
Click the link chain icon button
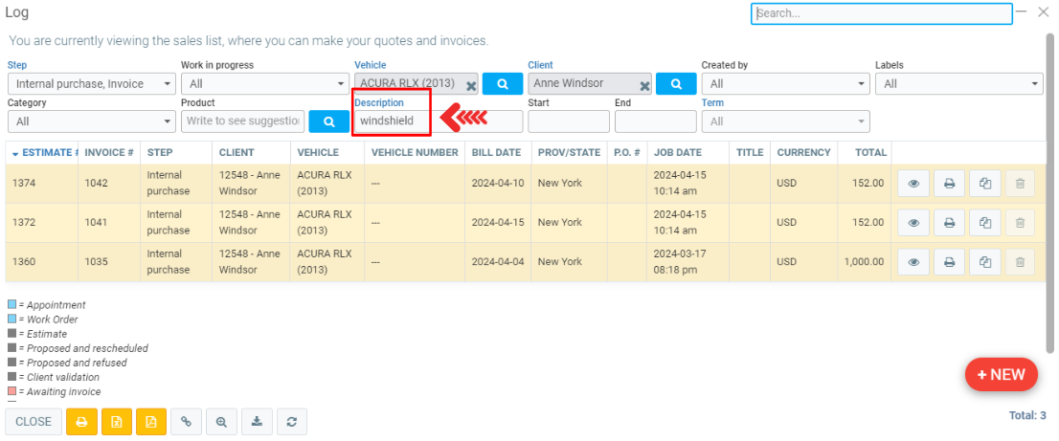(x=187, y=422)
